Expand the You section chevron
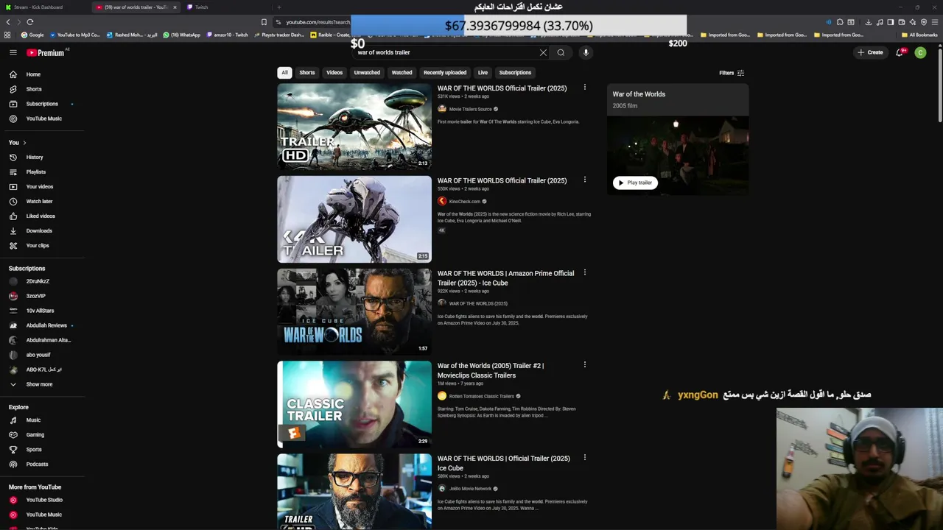This screenshot has width=943, height=530. tap(24, 143)
